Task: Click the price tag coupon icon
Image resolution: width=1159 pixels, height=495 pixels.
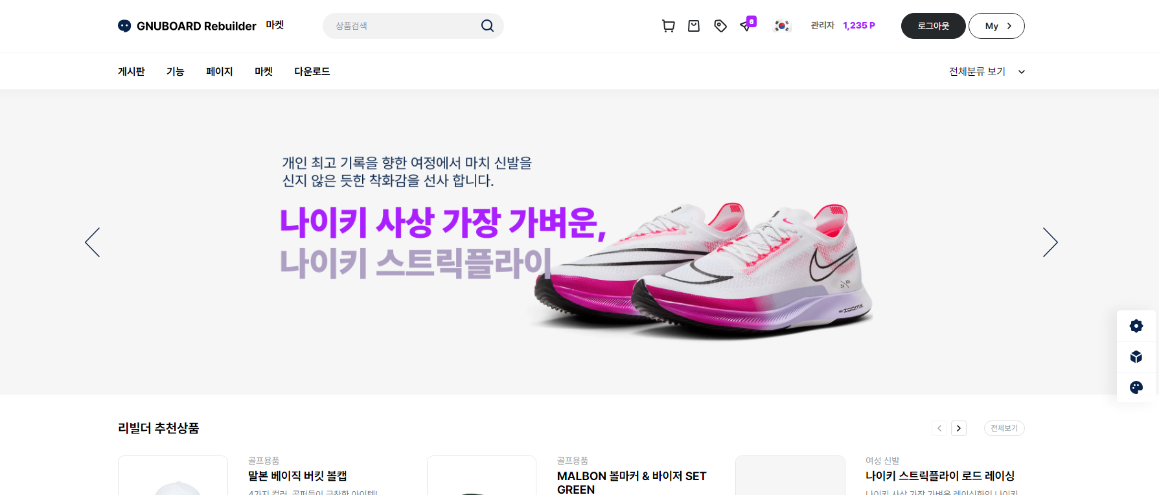Action: point(720,26)
